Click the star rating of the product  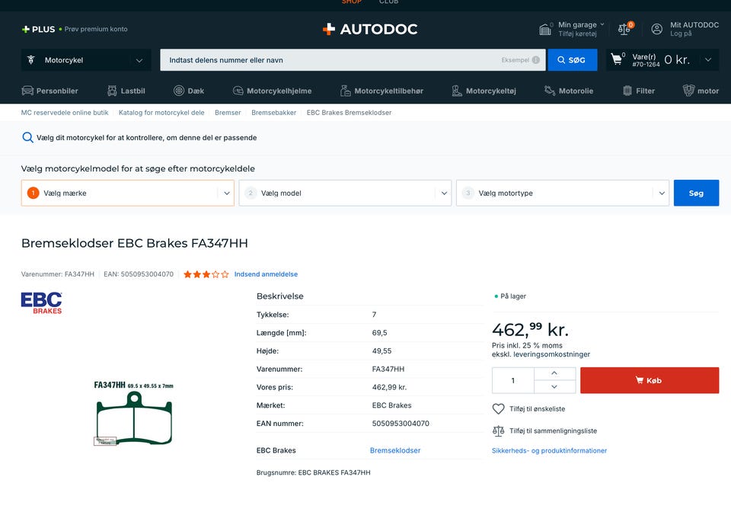point(206,274)
